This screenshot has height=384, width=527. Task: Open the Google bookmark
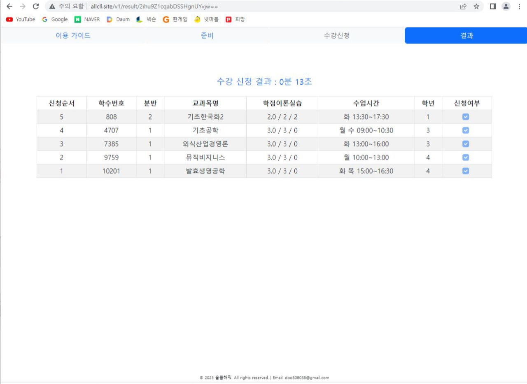(55, 19)
